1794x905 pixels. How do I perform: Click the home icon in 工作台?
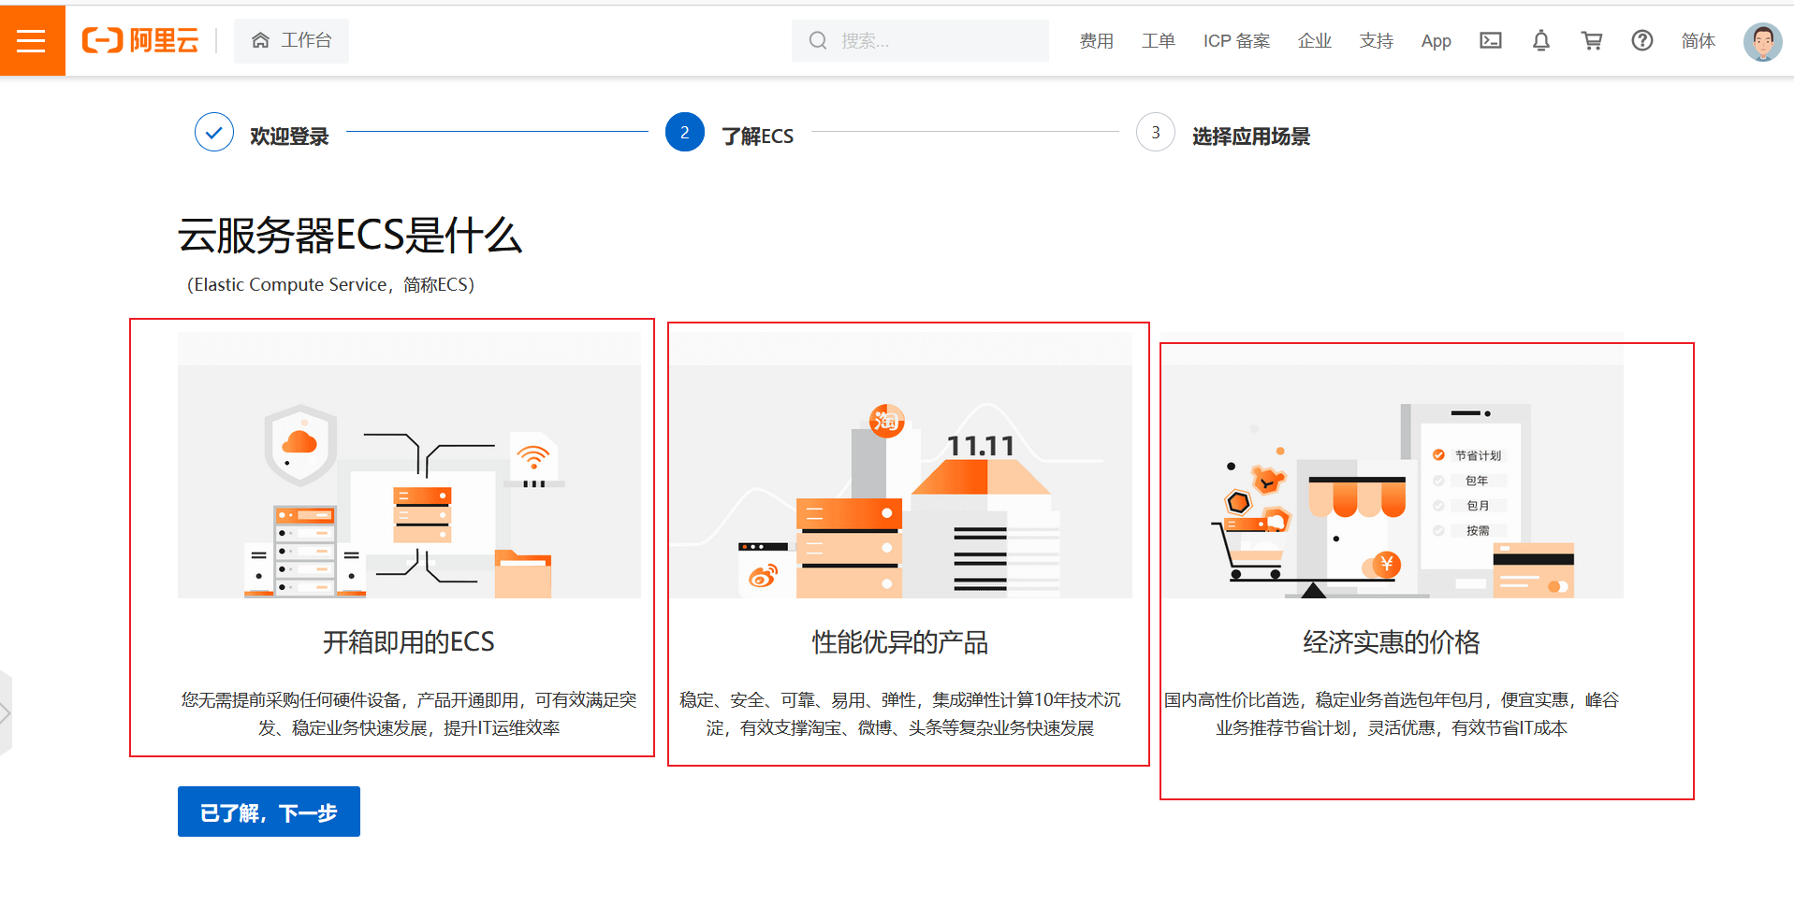coord(260,40)
